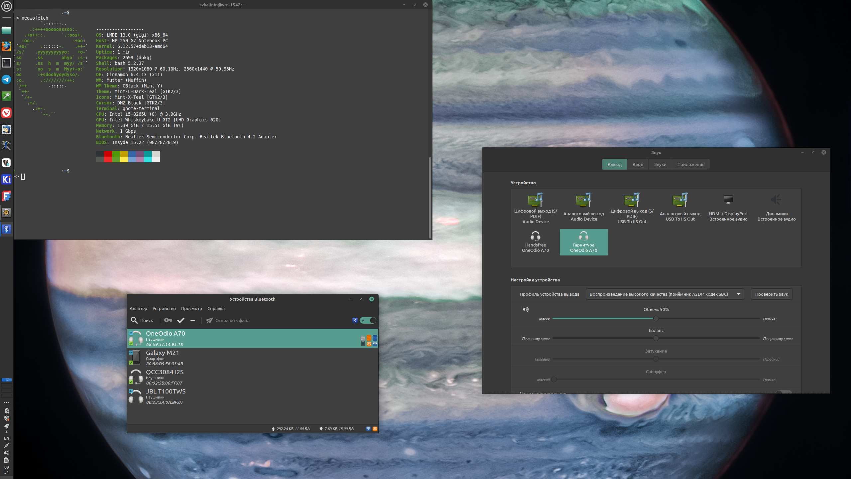Click the trust checkmark icon in Bluetooth toolbar
Image resolution: width=851 pixels, height=479 pixels.
tap(181, 320)
